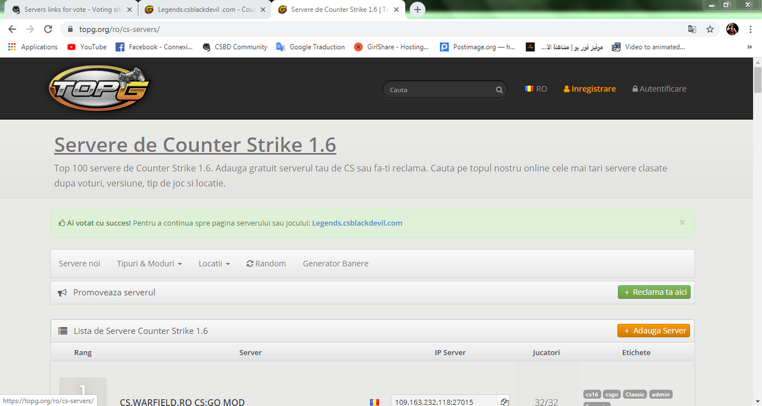
Task: Click the Adauga Server button
Action: pyautogui.click(x=654, y=330)
